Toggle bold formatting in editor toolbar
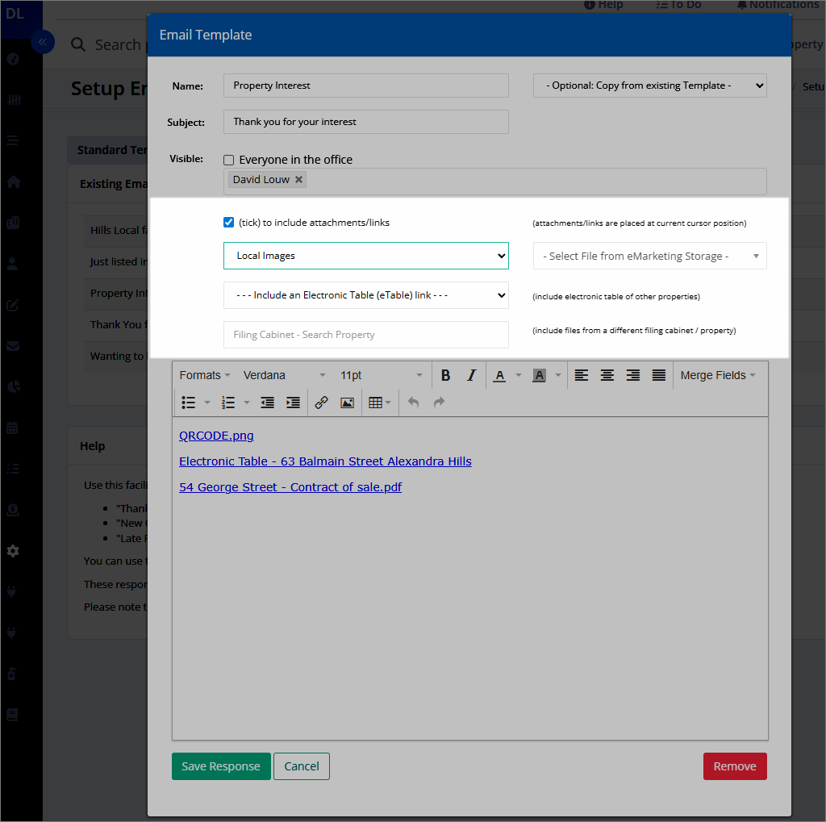The height and width of the screenshot is (822, 826). click(x=445, y=375)
